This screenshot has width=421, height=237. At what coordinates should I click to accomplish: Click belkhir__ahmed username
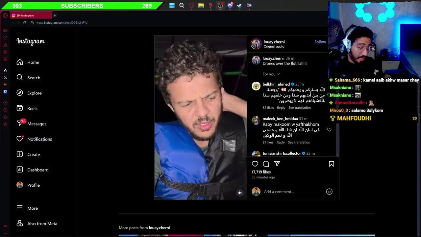[276, 84]
